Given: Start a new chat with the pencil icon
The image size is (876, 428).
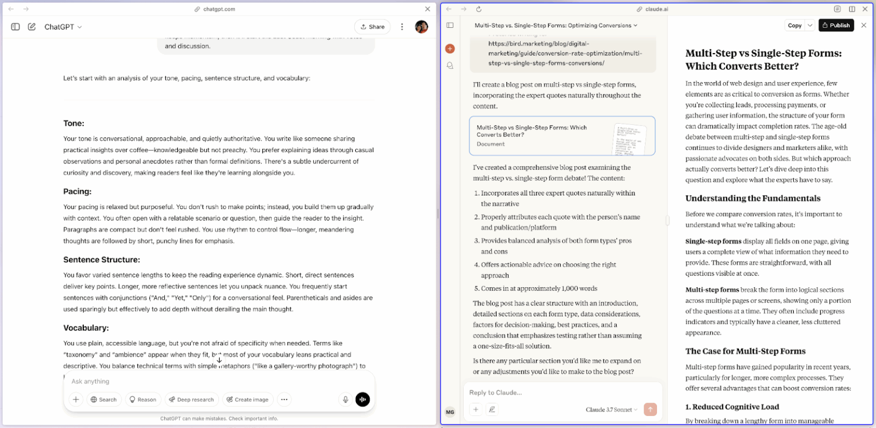Looking at the screenshot, I should click(x=32, y=26).
